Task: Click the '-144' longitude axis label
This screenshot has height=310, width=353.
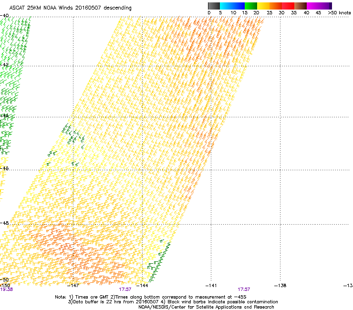Action: (x=142, y=286)
